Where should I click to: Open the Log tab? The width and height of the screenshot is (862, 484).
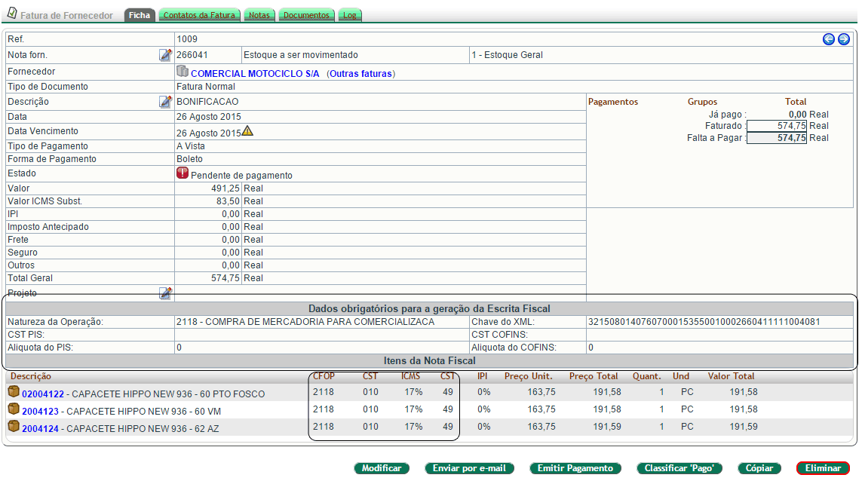point(350,15)
